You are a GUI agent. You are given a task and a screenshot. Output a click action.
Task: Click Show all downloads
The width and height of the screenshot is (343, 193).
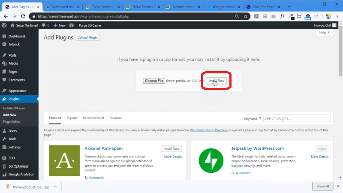point(323,186)
